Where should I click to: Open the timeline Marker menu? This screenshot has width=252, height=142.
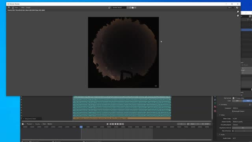[x=50, y=124]
